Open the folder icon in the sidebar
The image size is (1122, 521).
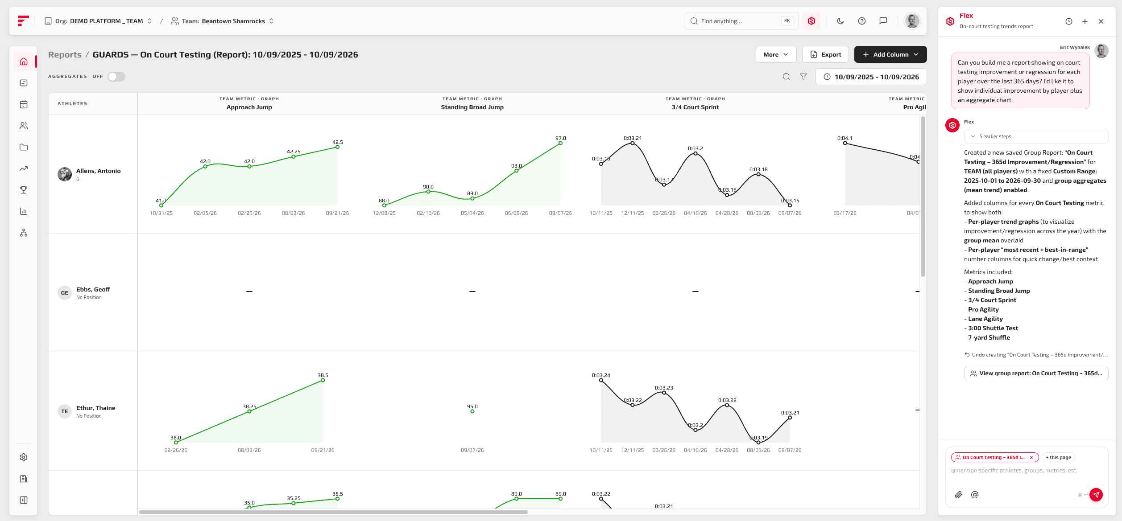pos(24,147)
